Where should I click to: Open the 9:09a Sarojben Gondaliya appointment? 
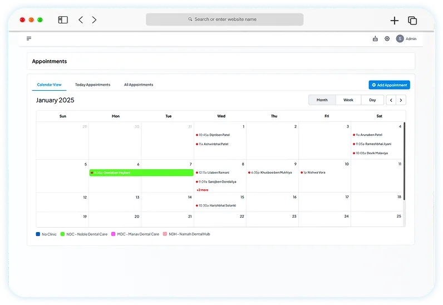[x=216, y=182]
